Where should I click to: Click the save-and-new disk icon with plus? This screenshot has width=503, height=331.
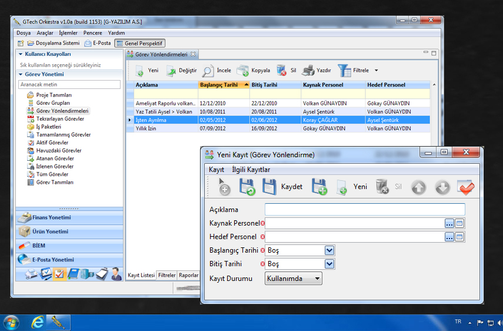tap(319, 187)
